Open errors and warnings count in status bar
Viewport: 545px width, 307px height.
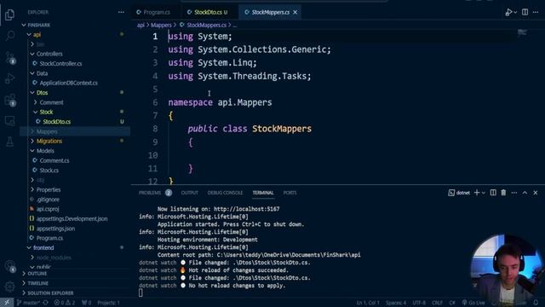point(65,303)
